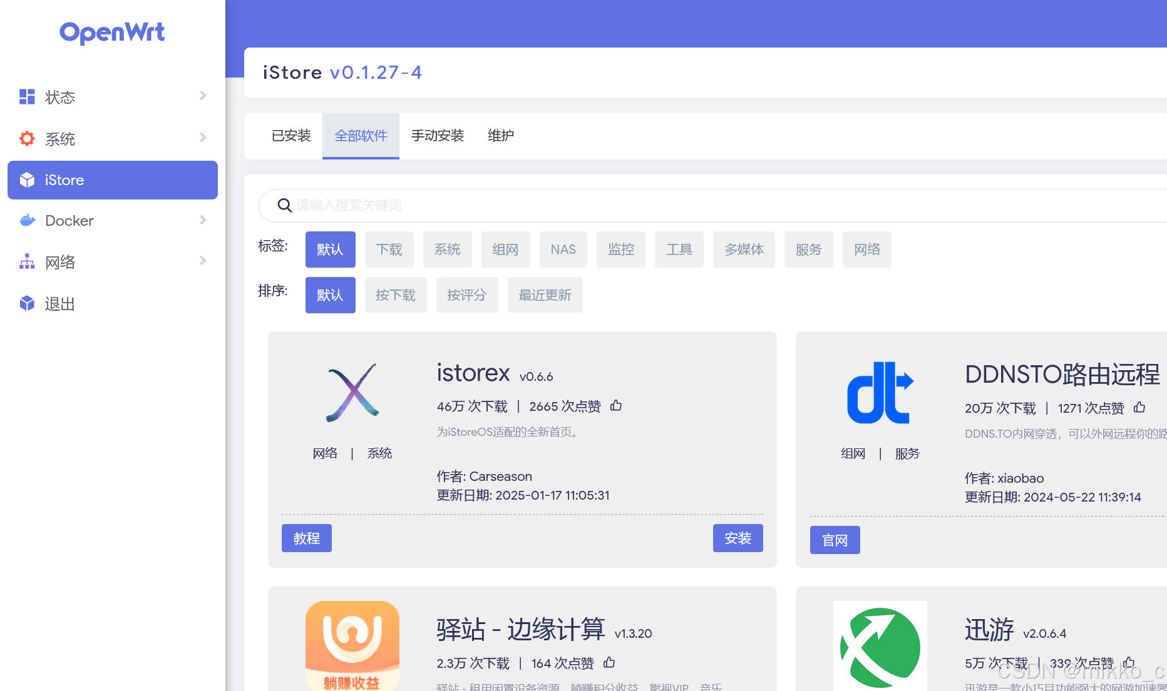Filter by the 多媒体 tag
The width and height of the screenshot is (1167, 691).
(744, 250)
